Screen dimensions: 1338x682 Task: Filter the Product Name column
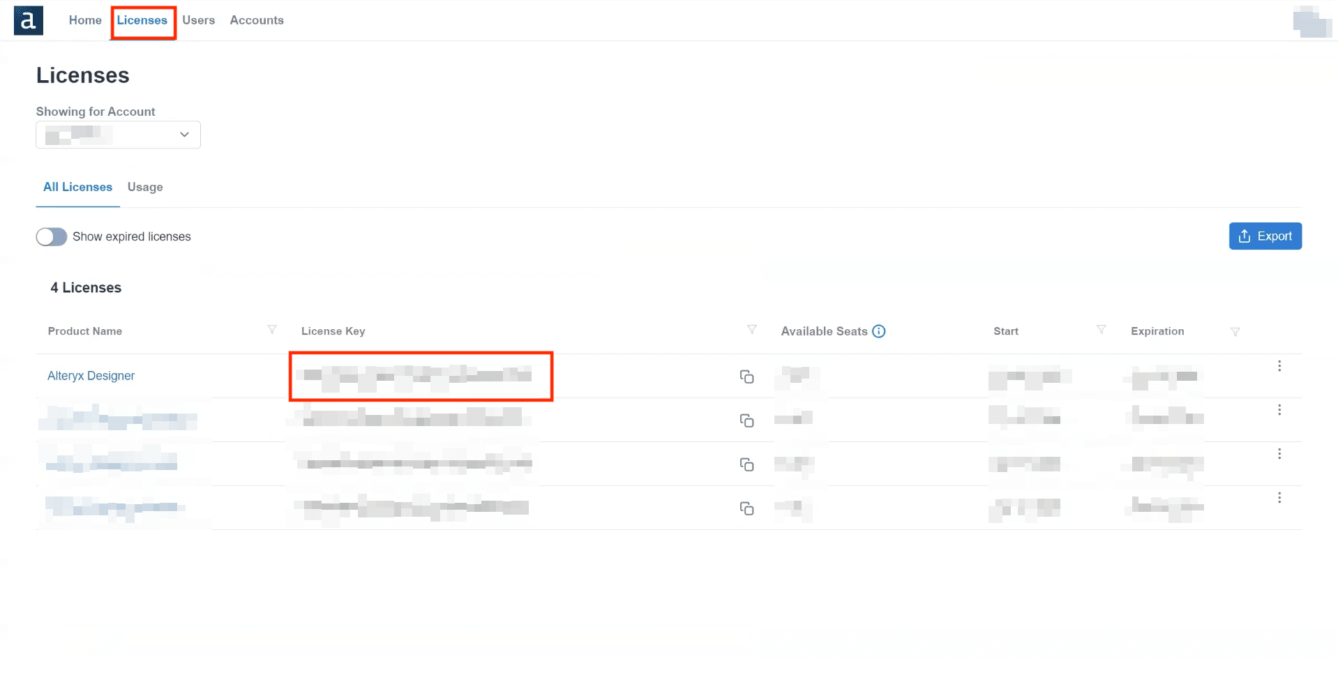(x=272, y=330)
